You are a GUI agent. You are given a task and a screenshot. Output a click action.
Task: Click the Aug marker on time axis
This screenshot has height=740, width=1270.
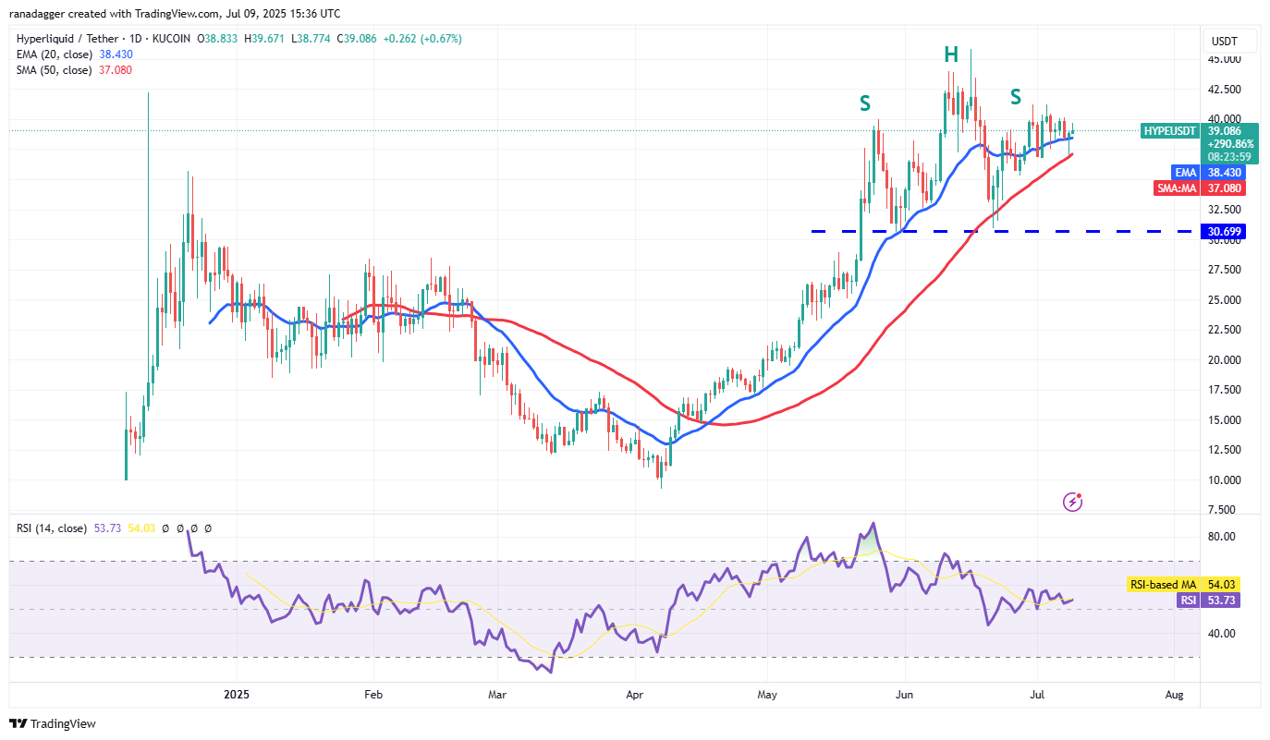[1174, 694]
